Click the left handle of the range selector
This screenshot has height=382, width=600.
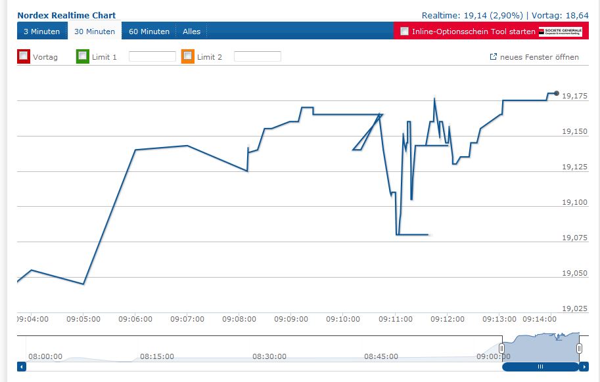(x=501, y=348)
